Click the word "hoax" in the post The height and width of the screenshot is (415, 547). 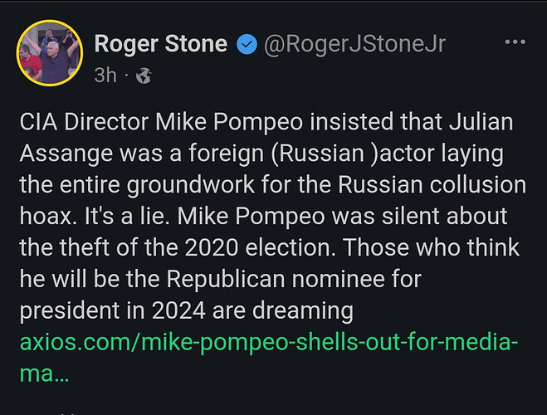41,217
